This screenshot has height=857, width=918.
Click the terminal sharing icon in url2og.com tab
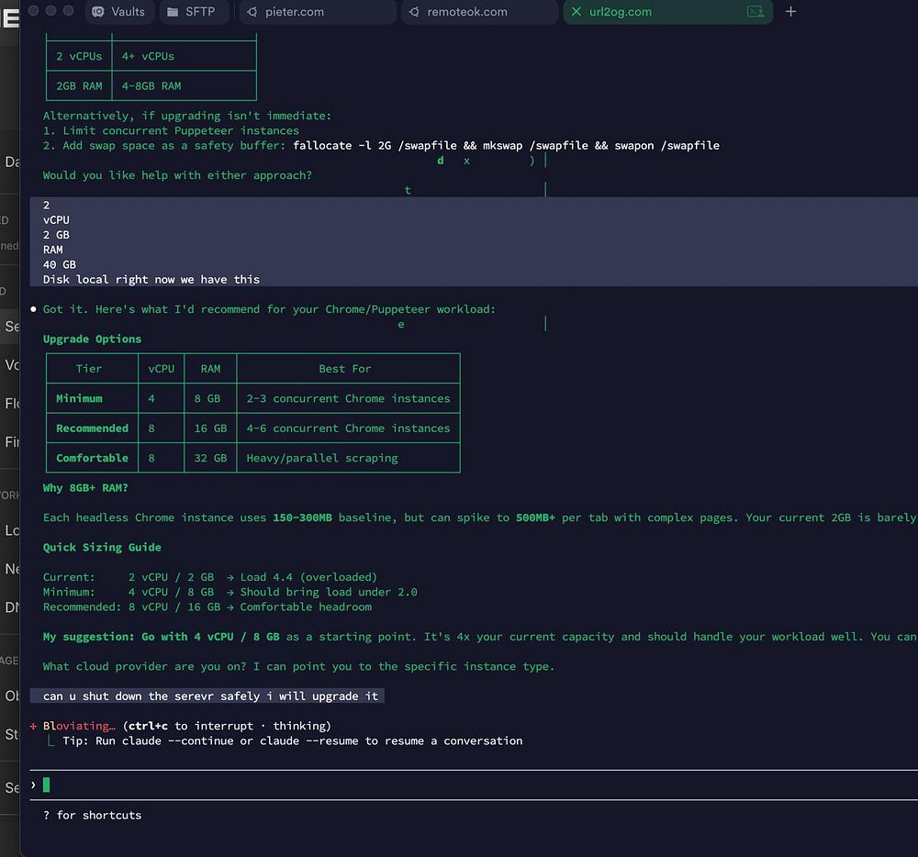756,12
